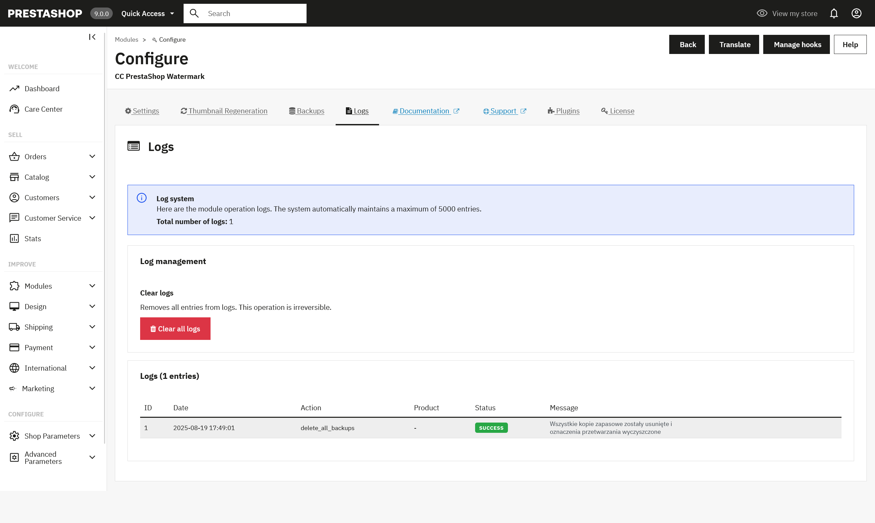Click the Manage hooks button

(796, 44)
